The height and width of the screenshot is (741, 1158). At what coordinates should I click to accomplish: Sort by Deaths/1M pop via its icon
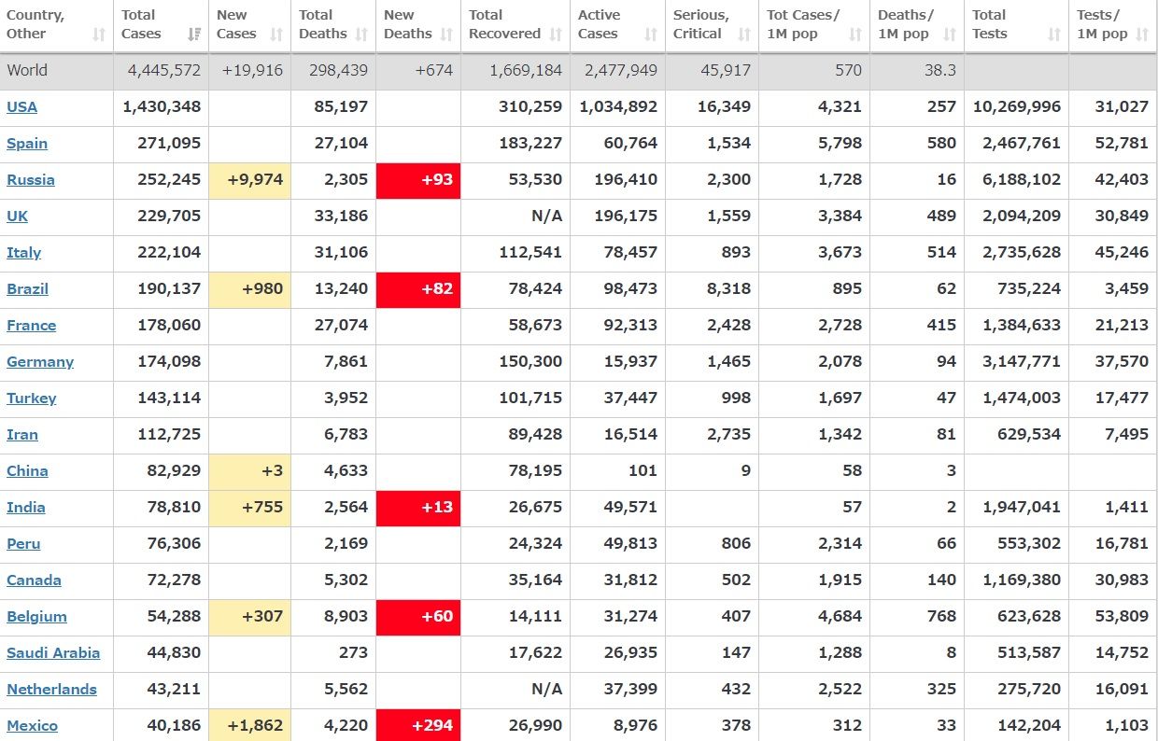click(x=950, y=35)
